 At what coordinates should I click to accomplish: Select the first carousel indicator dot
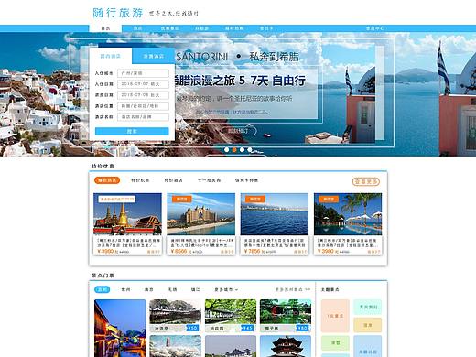[x=227, y=150]
